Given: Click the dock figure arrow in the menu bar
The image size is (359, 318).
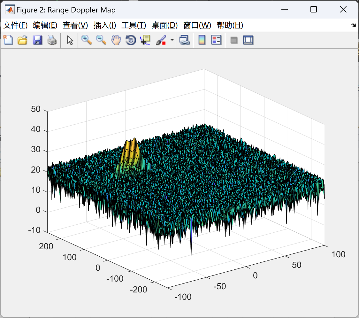Looking at the screenshot, I should click(x=354, y=25).
